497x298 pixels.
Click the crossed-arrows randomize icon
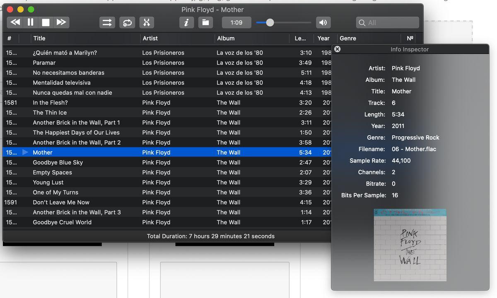(x=147, y=23)
